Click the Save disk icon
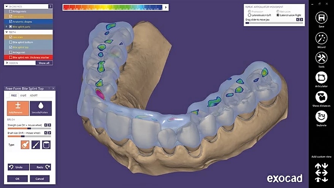Screen dimensions: 334x188 tap(321, 18)
